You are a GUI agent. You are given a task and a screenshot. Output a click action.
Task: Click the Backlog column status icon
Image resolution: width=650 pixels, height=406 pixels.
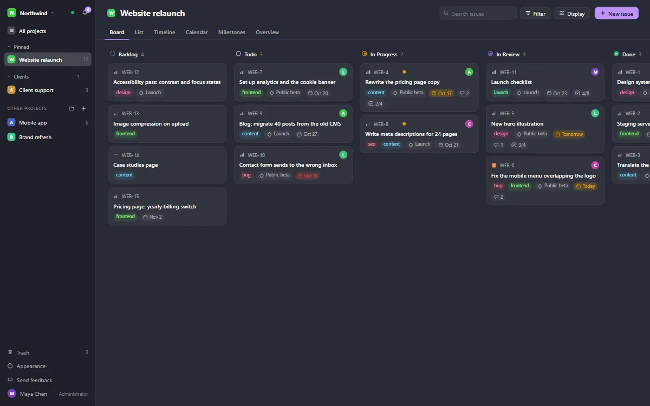(x=113, y=54)
